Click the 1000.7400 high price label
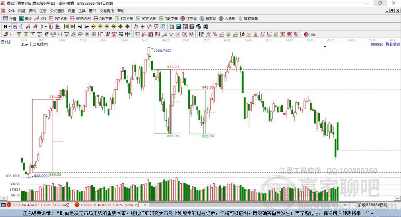Viewport: 401px width, 217px height. (x=163, y=51)
